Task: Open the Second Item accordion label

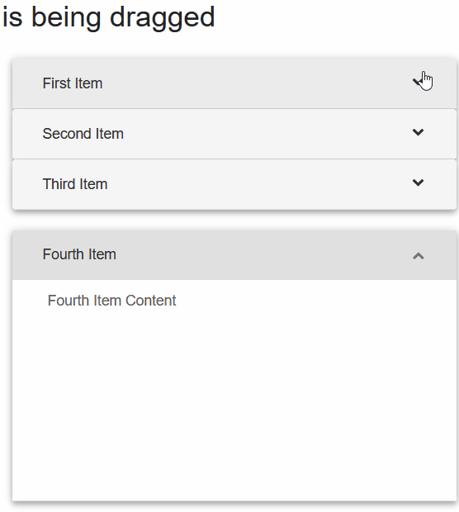Action: pyautogui.click(x=83, y=134)
